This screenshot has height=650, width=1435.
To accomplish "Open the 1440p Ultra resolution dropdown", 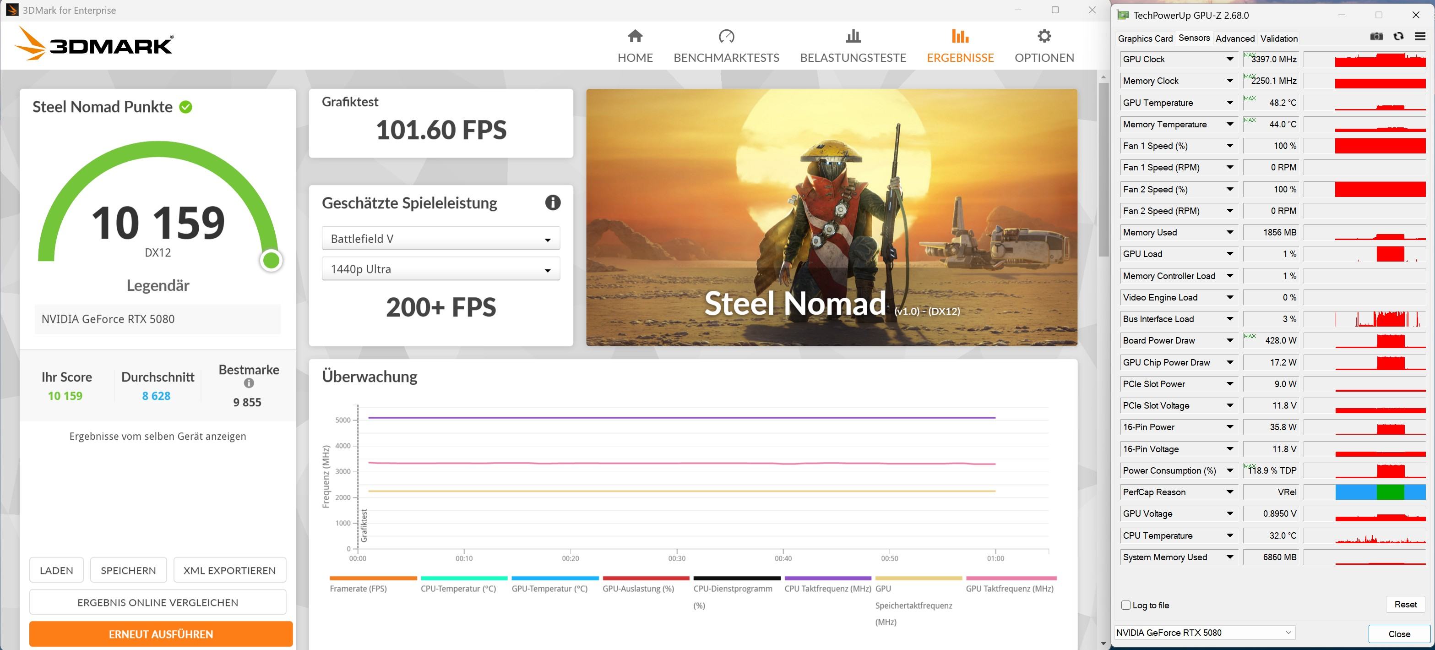I will [x=440, y=269].
